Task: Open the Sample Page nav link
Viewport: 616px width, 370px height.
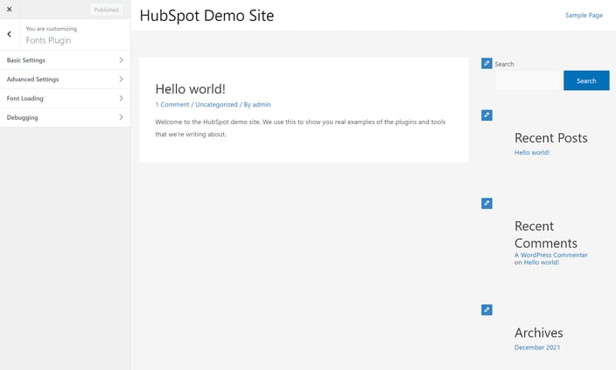Action: (584, 16)
